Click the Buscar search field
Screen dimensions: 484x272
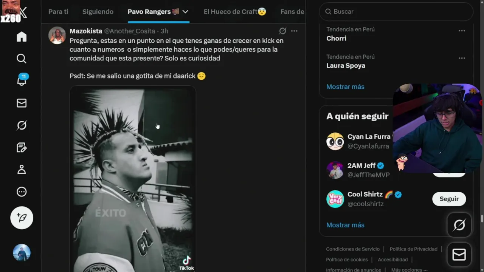point(396,12)
